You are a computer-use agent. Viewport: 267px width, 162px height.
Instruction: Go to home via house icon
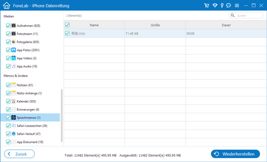(x=7, y=5)
